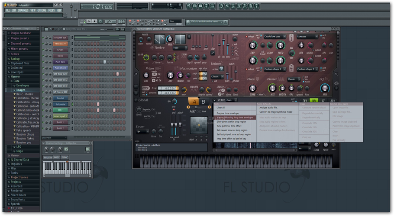Open the 'Crude low pass' filter type dropdown
394x216 pixels.
[x=275, y=37]
